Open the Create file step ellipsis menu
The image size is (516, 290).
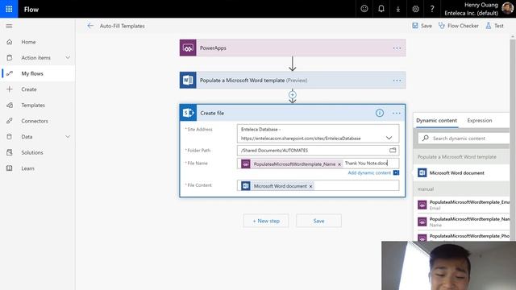pos(396,113)
